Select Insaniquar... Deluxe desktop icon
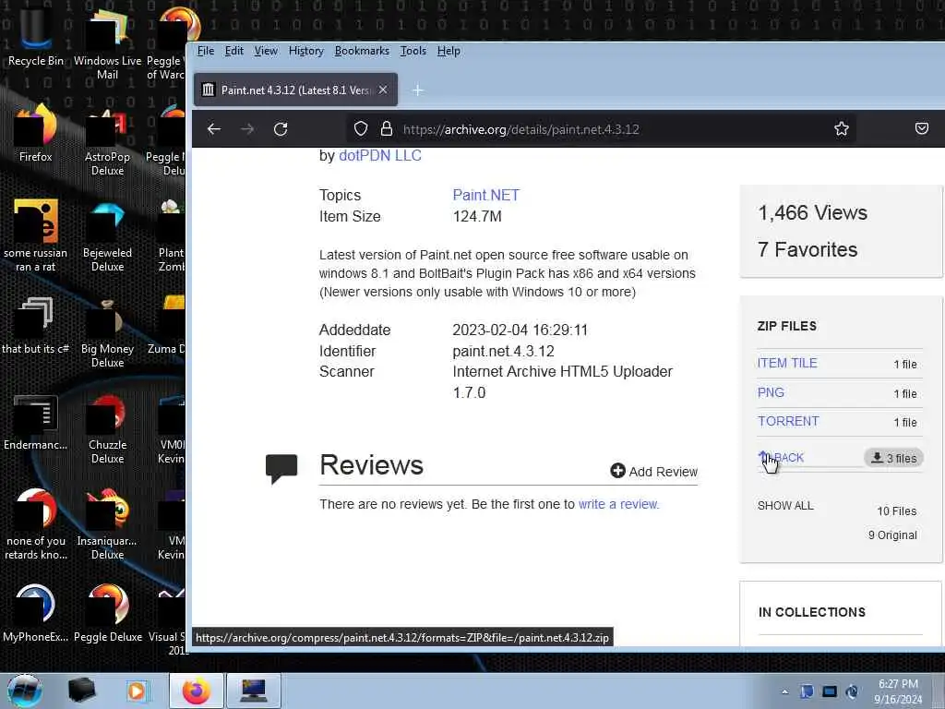 pos(107,523)
